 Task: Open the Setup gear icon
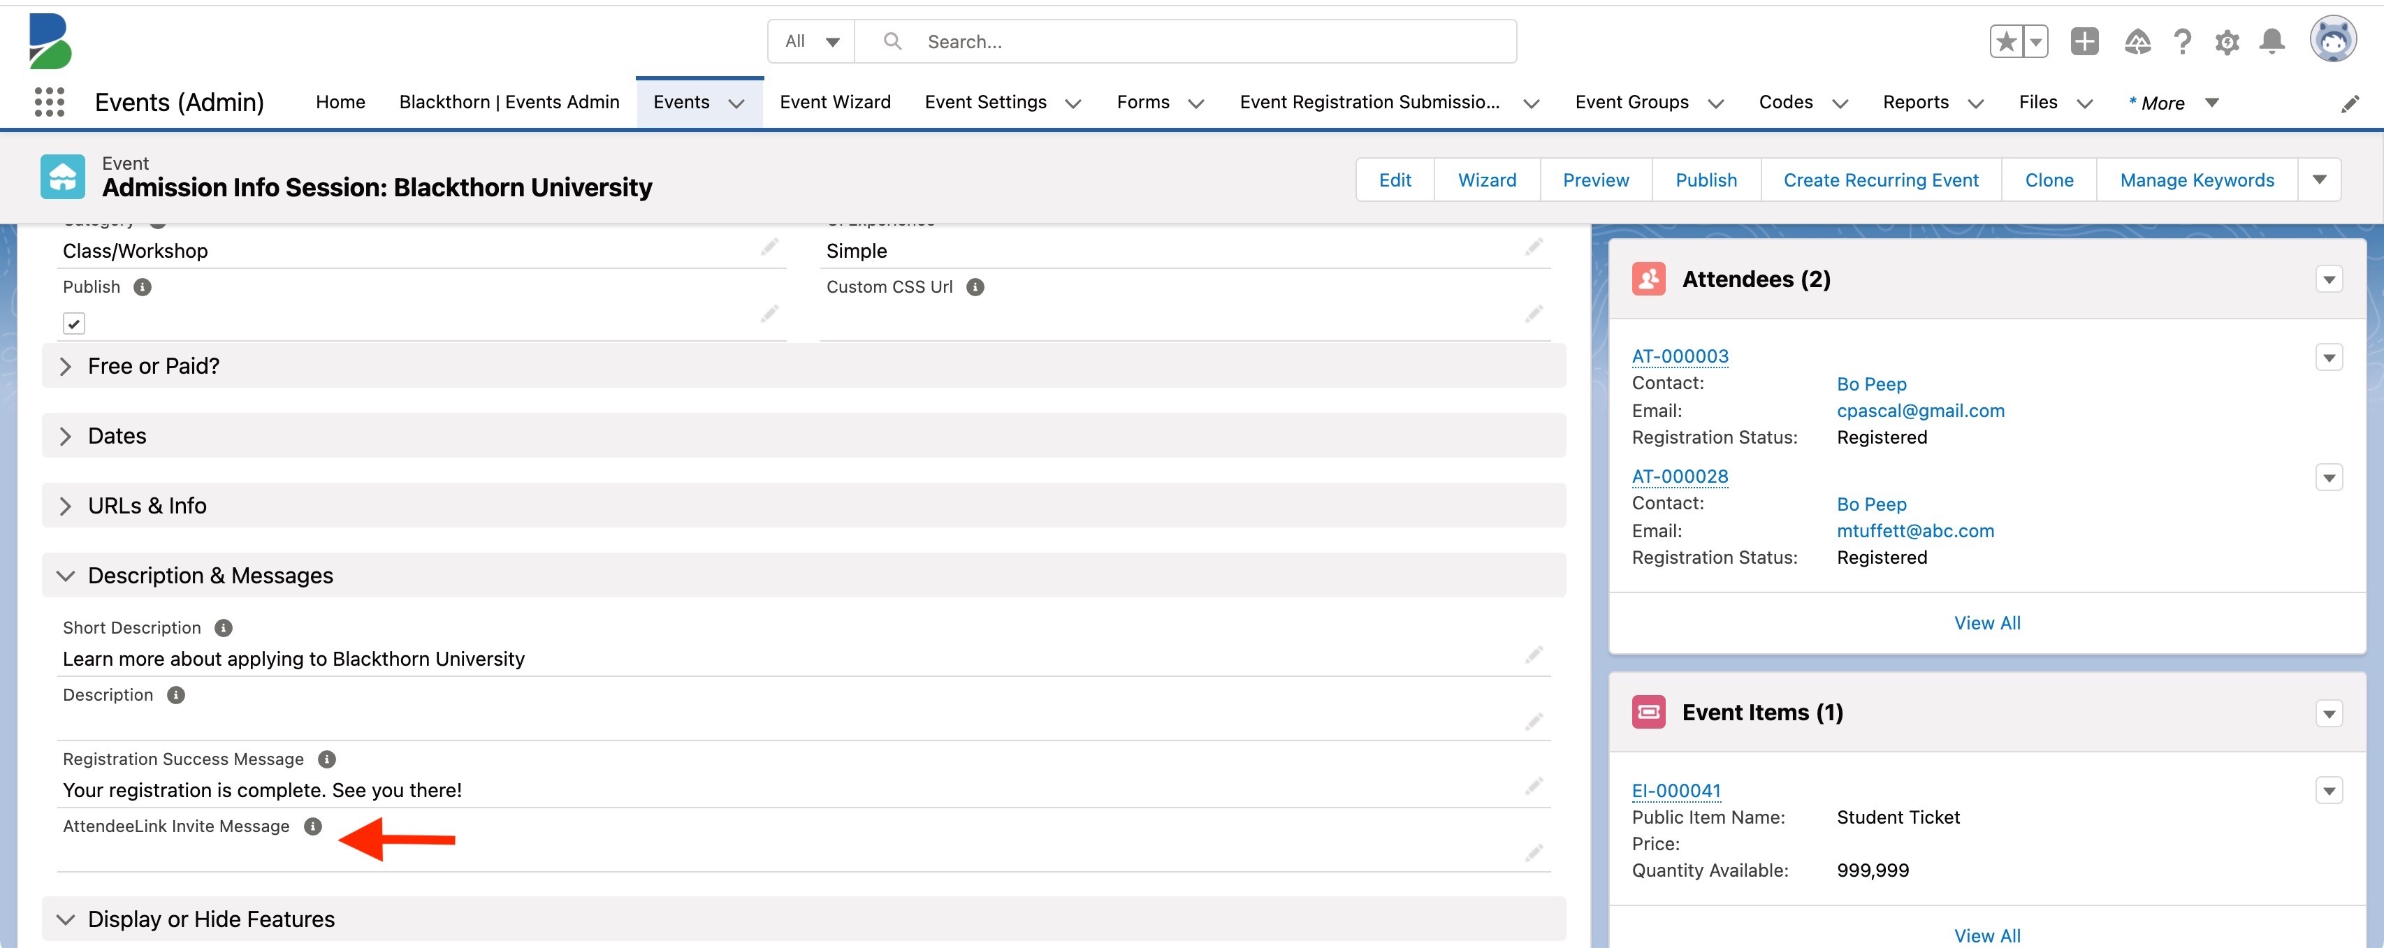[x=2227, y=42]
